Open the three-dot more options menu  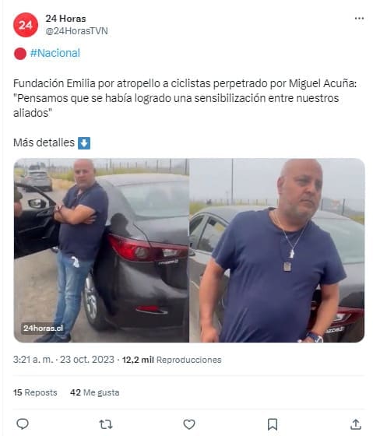click(x=359, y=19)
